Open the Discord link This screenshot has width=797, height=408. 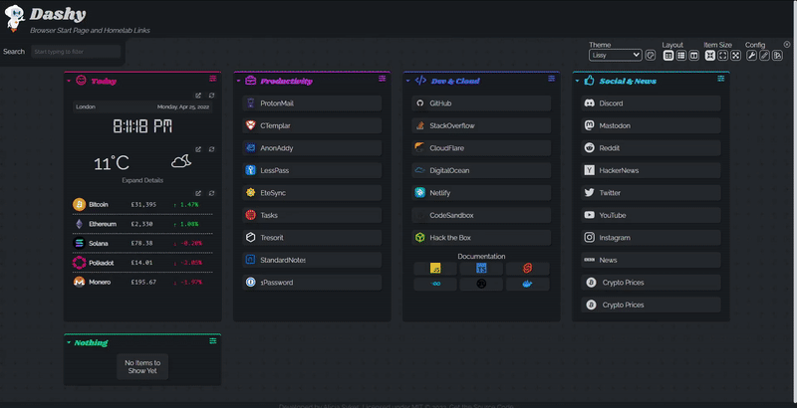[652, 103]
